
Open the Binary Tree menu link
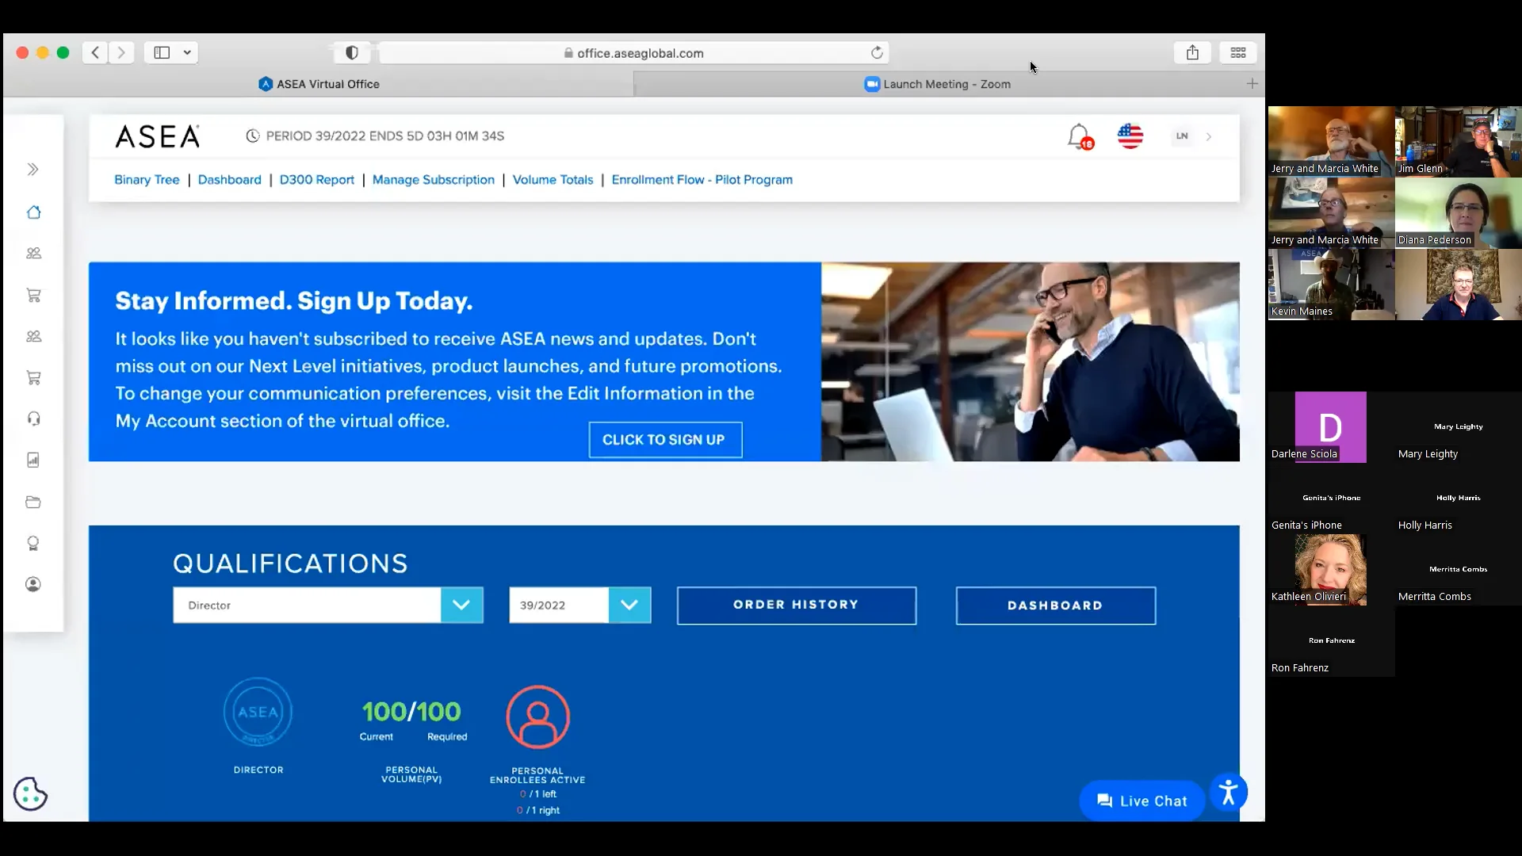pyautogui.click(x=147, y=180)
